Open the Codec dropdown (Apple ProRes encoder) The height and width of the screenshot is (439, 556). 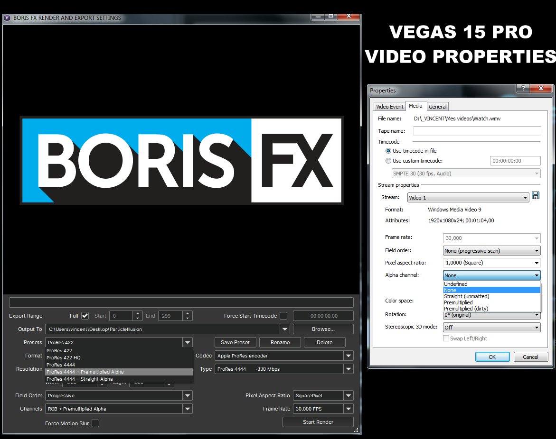tap(349, 356)
